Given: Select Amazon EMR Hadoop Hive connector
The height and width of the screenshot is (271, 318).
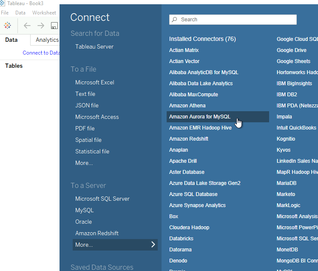Looking at the screenshot, I should tap(200, 128).
